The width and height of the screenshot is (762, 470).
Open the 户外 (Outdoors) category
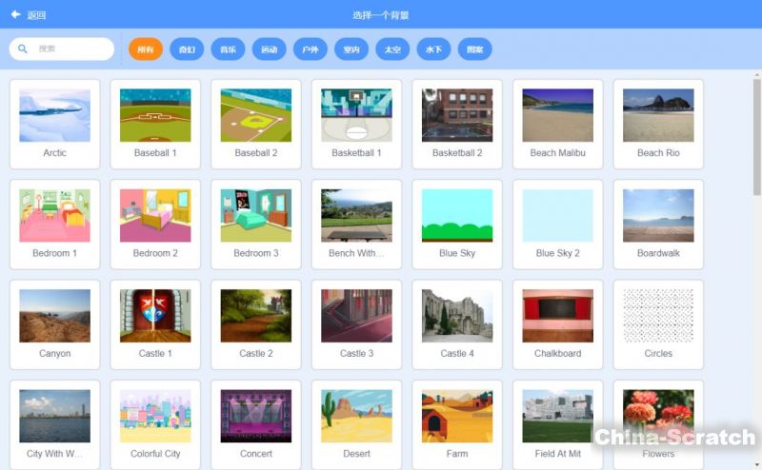311,49
